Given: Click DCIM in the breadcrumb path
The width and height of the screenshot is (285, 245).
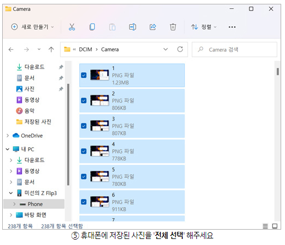Looking at the screenshot, I should click(85, 49).
